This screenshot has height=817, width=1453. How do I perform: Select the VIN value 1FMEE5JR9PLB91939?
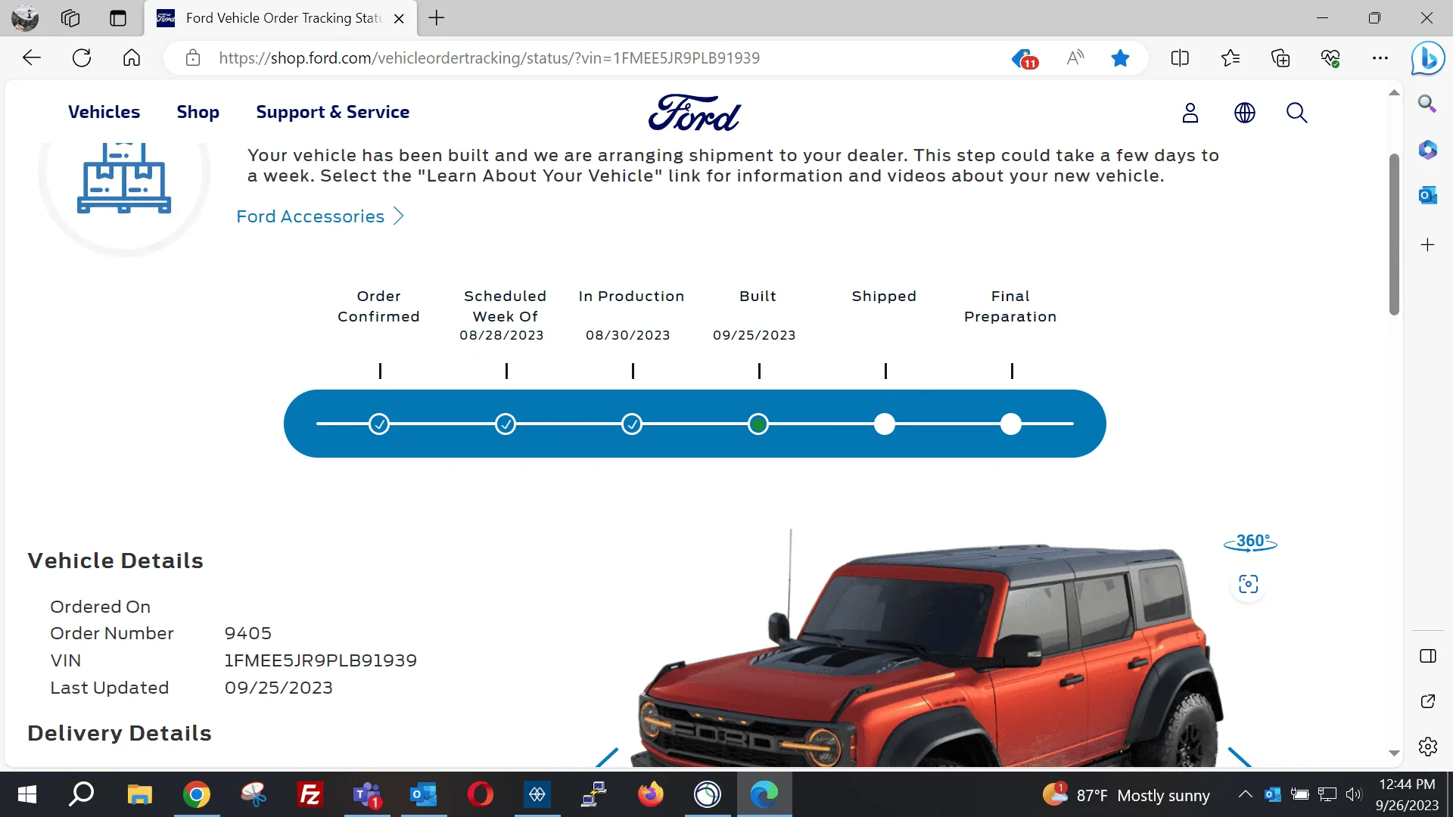coord(321,660)
